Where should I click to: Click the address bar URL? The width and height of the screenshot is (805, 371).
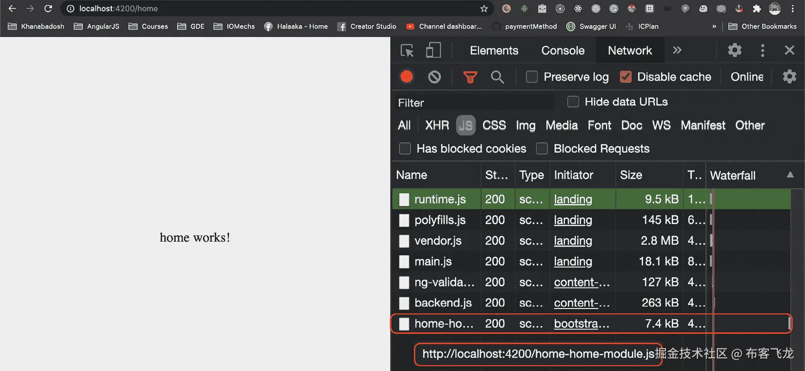(119, 9)
